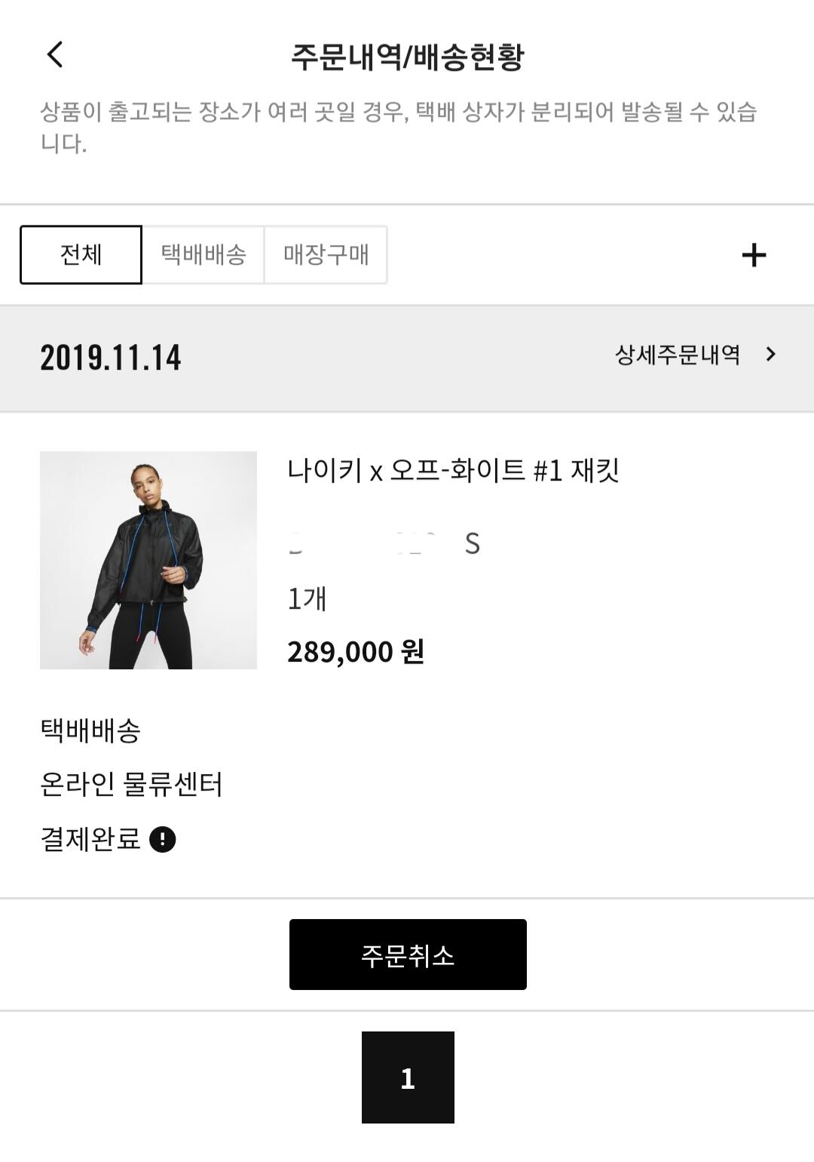Click the 택배배송 delivery method label below product

[x=90, y=730]
